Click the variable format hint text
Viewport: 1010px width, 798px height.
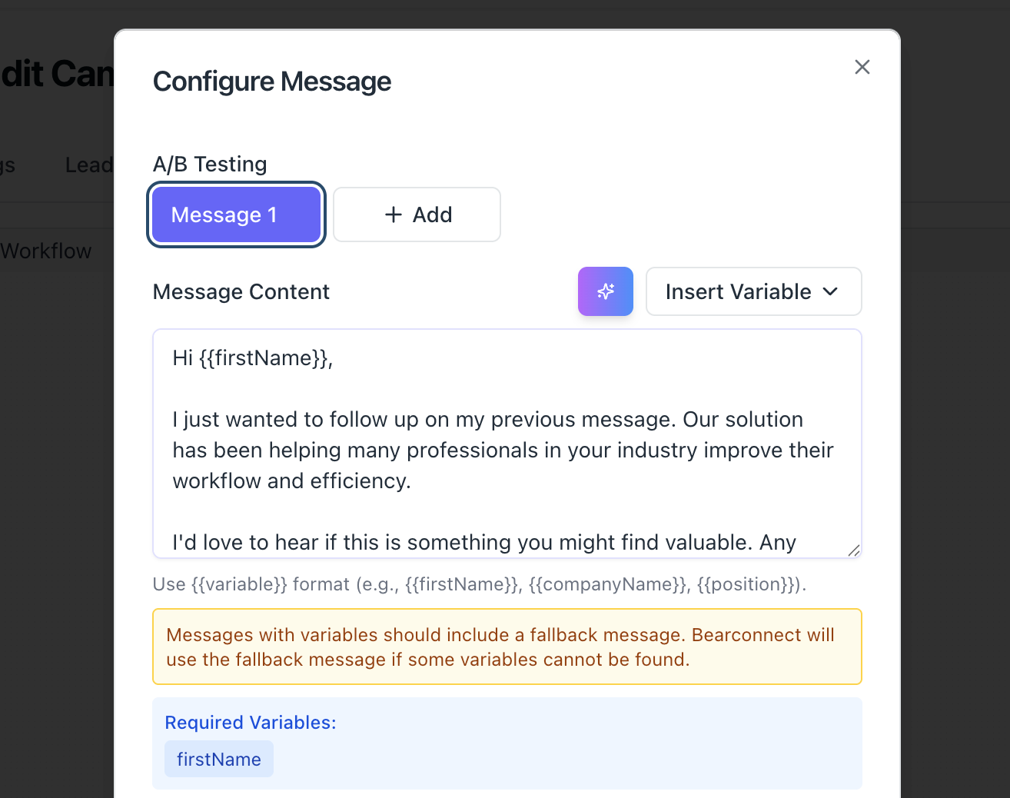pyautogui.click(x=479, y=584)
